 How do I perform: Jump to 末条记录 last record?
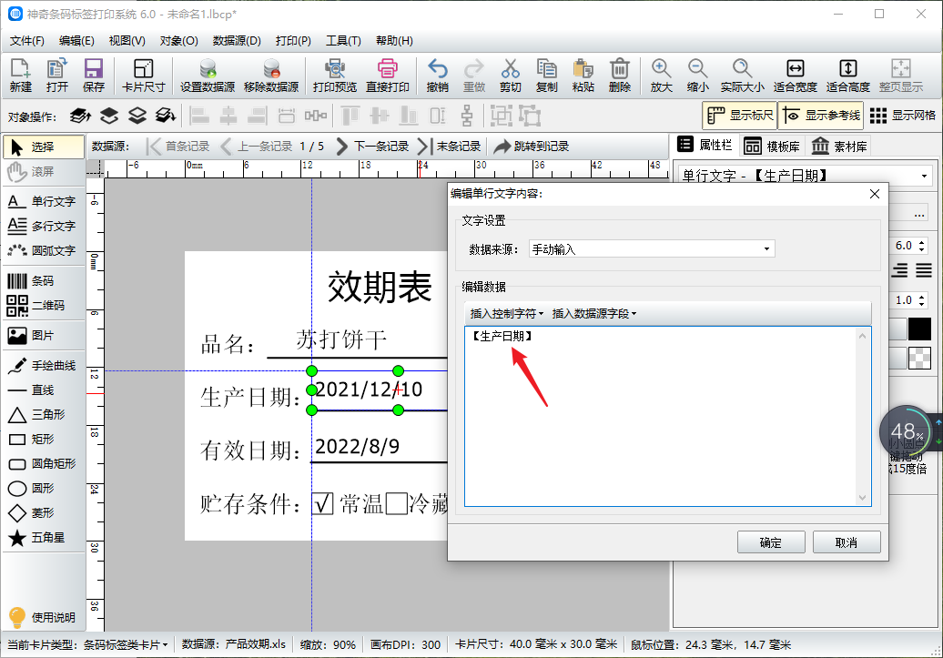tap(450, 147)
